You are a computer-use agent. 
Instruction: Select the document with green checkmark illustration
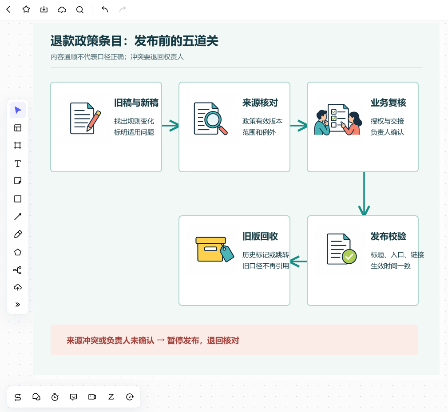(x=341, y=249)
